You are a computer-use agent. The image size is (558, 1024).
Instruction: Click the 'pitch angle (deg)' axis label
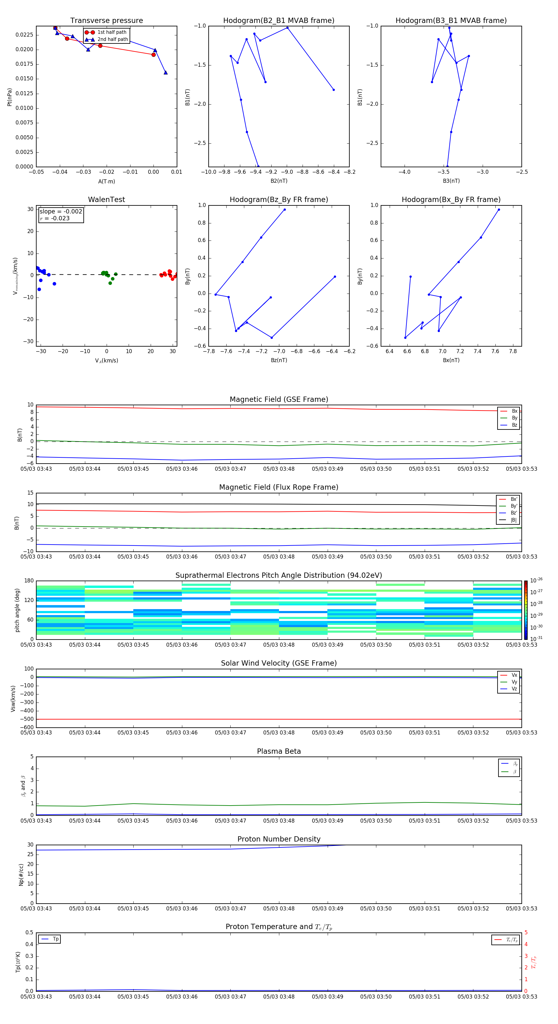[x=17, y=610]
